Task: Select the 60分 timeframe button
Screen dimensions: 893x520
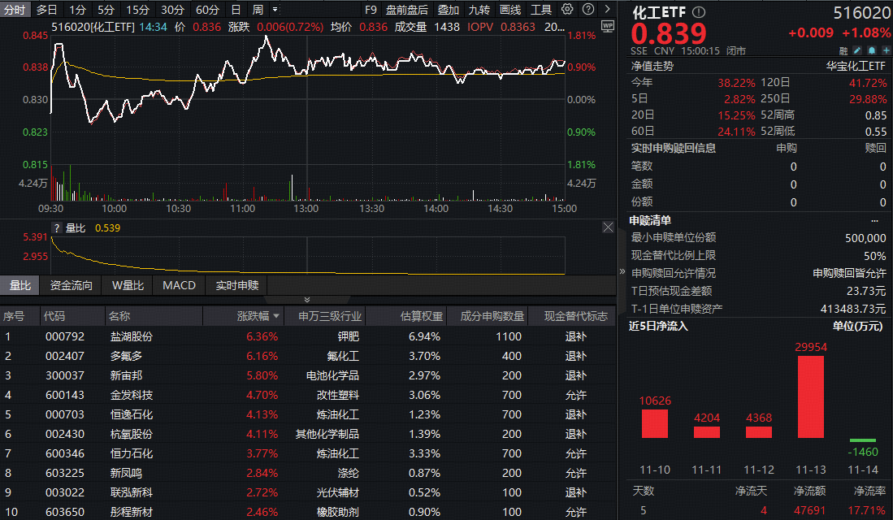Action: point(207,10)
